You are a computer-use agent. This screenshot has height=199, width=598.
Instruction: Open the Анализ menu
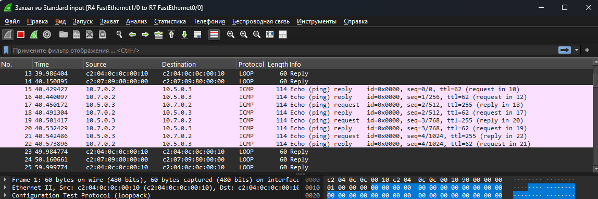136,21
